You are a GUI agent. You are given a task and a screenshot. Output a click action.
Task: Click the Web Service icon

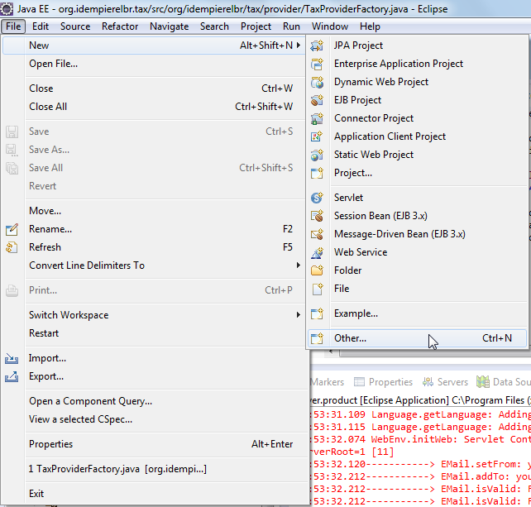pyautogui.click(x=317, y=252)
